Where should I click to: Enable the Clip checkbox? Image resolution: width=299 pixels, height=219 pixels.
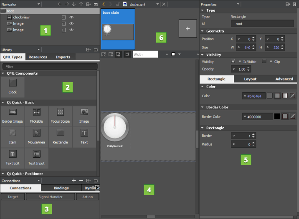click(264, 61)
